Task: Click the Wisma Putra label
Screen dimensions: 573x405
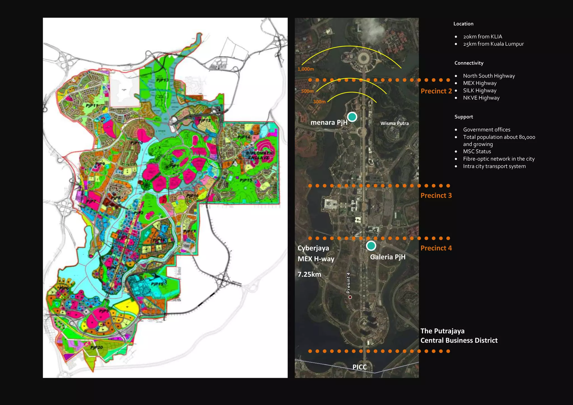Action: tap(394, 123)
